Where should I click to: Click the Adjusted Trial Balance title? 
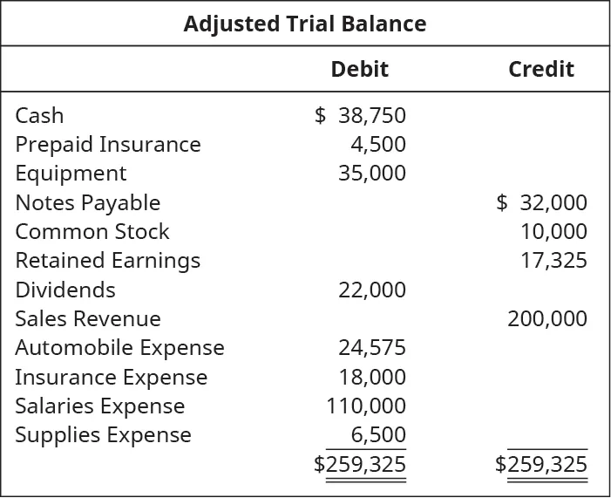pos(305,24)
